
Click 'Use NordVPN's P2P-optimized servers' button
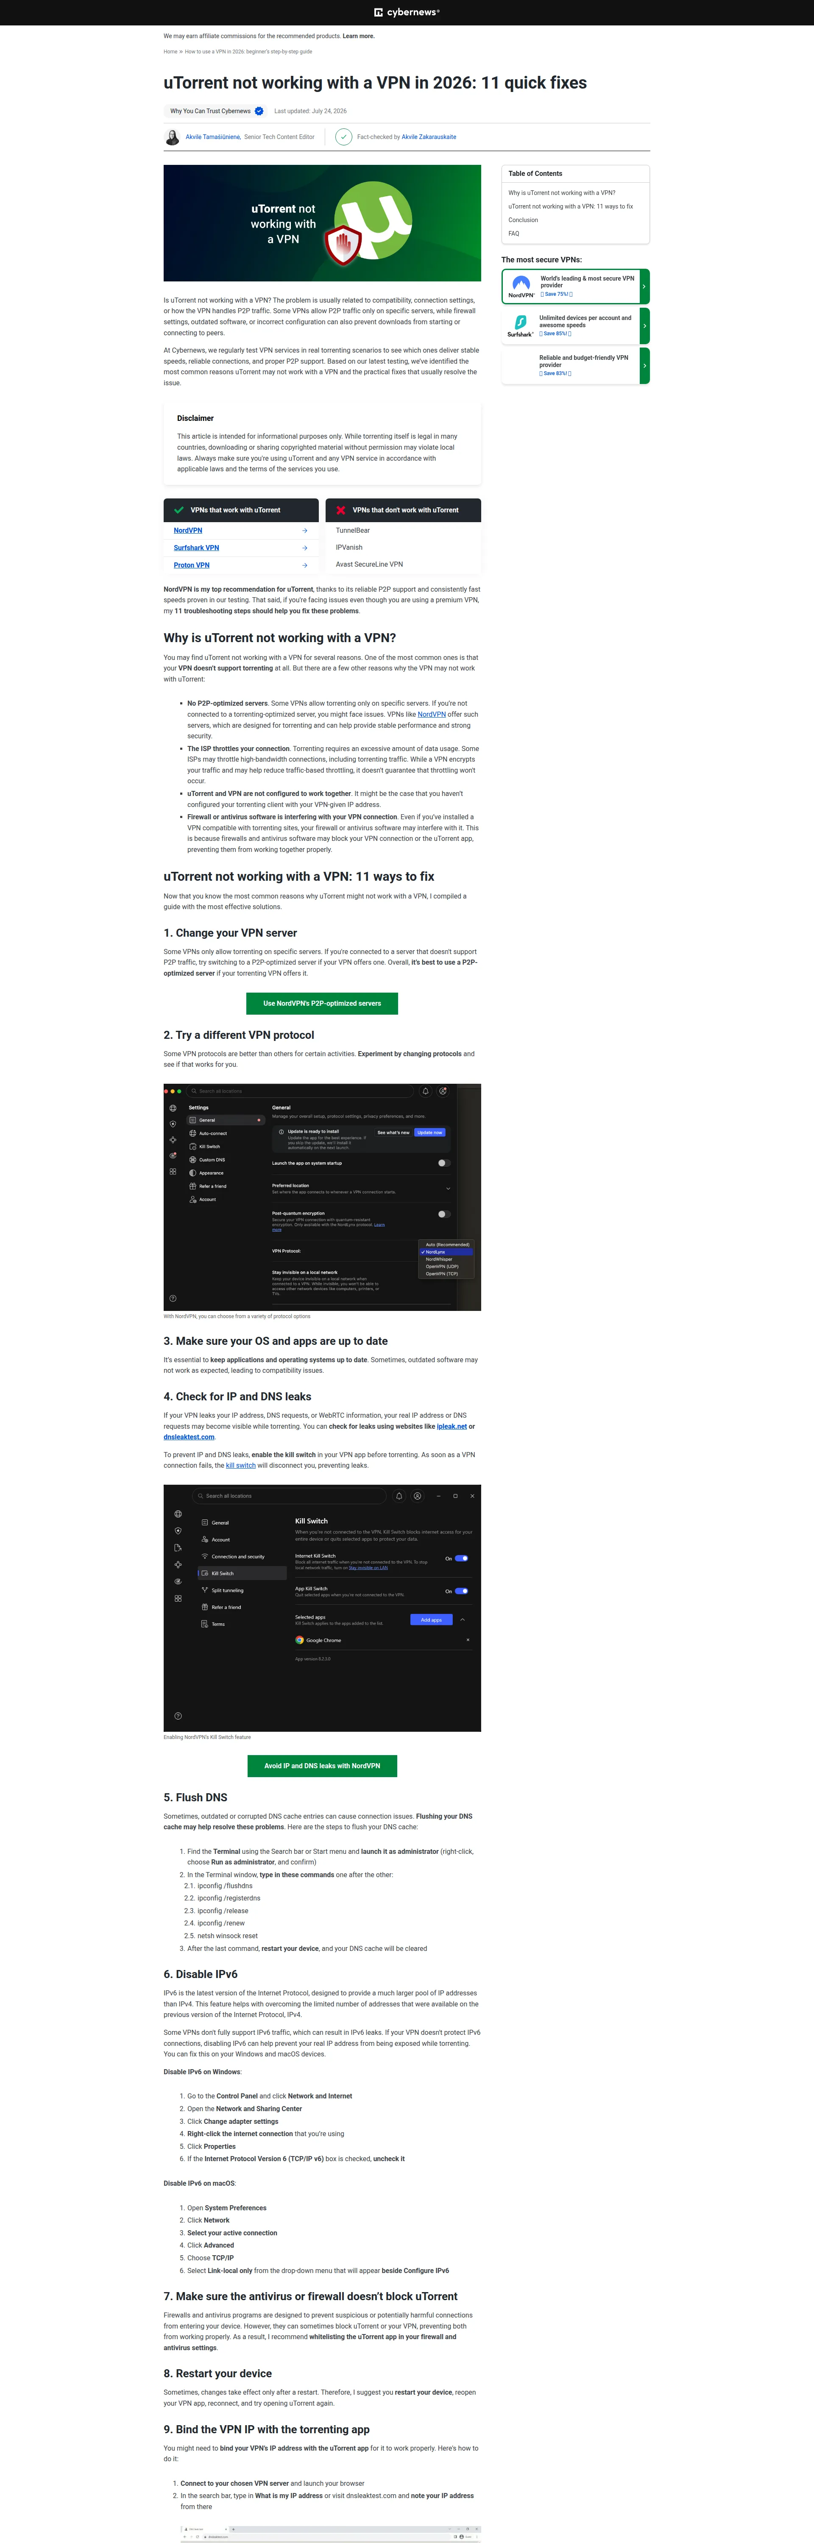click(322, 1003)
